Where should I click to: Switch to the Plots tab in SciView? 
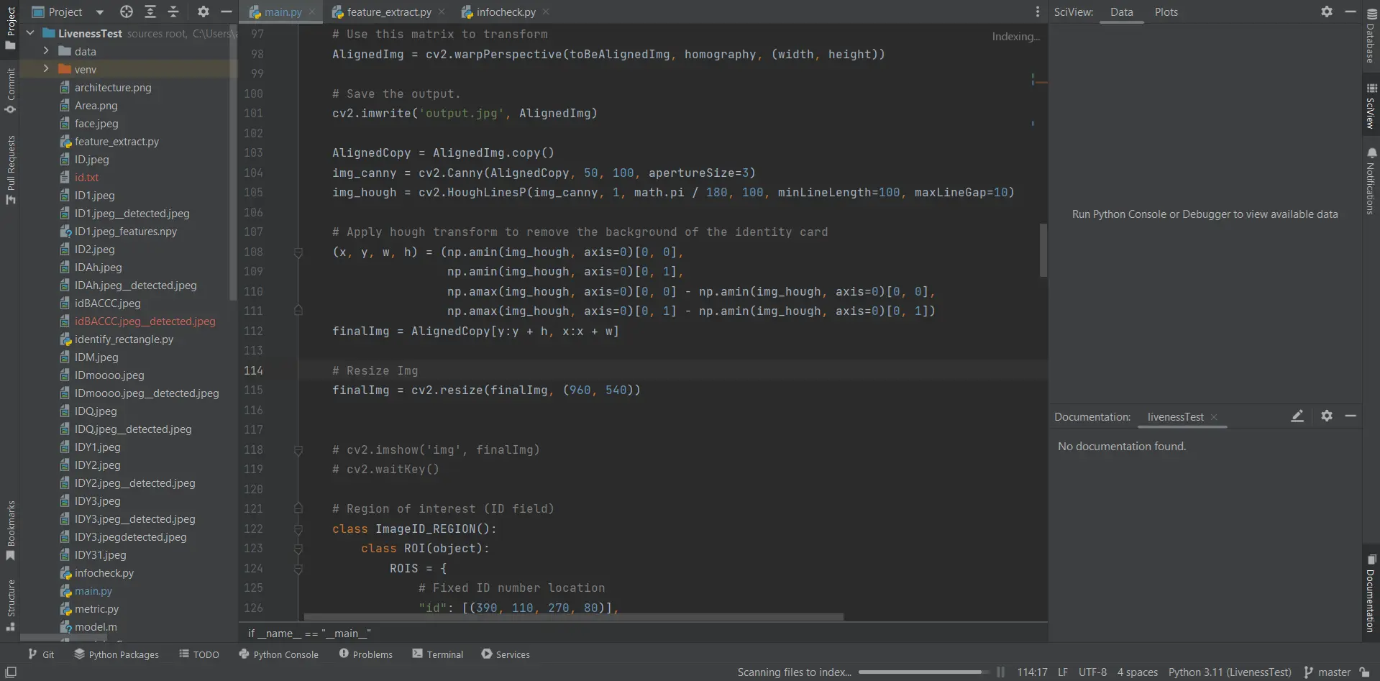point(1166,12)
